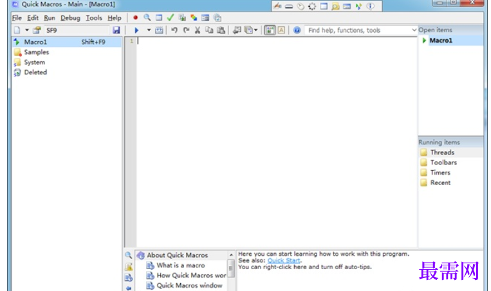The width and height of the screenshot is (491, 291).
Task: Toggle the bordered grid toolbar button
Action: tap(270, 30)
